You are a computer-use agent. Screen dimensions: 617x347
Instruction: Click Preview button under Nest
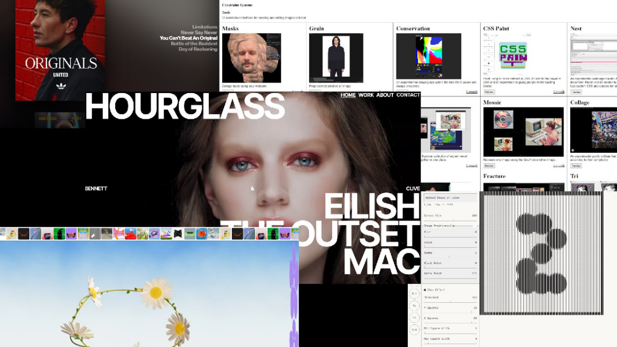[x=576, y=92]
